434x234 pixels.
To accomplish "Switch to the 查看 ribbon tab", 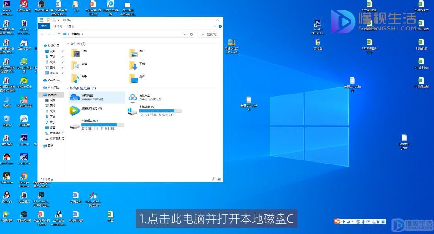I will point(71,26).
